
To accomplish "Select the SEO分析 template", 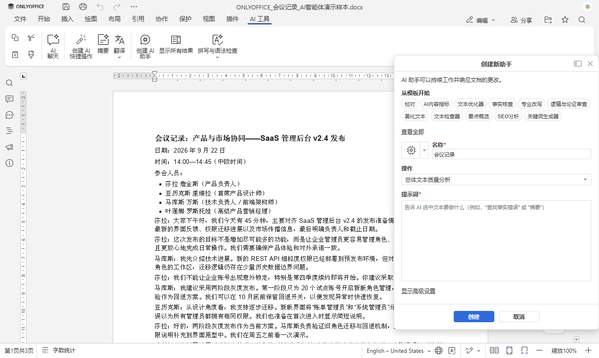I will pyautogui.click(x=508, y=116).
